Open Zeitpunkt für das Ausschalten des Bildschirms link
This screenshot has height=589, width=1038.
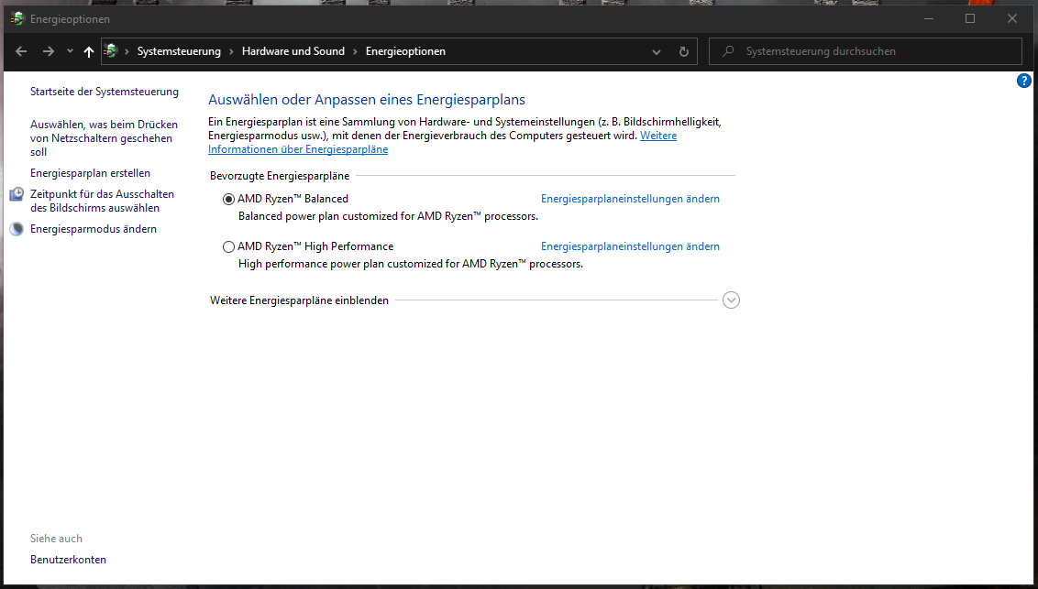[102, 201]
